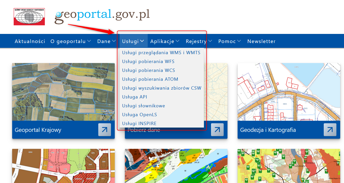344x183 pixels.
Task: Click the Usługa API link
Action: 135,97
